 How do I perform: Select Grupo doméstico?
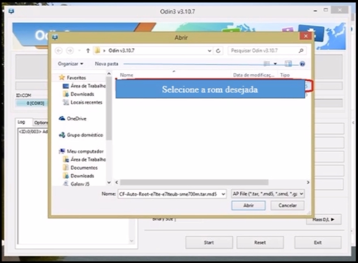(x=85, y=135)
